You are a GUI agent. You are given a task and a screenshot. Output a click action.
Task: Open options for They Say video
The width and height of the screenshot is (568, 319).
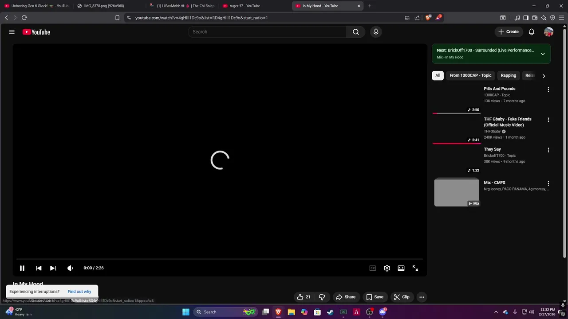coord(548,150)
